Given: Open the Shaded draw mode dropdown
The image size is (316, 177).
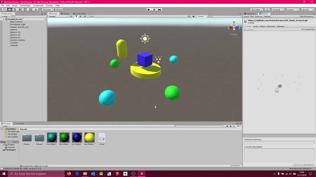Looking at the screenshot, I should [58, 16].
